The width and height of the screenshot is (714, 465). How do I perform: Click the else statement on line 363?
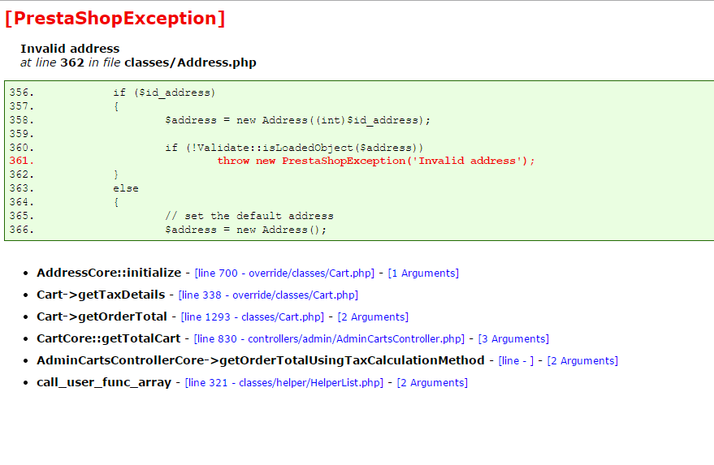click(x=126, y=188)
